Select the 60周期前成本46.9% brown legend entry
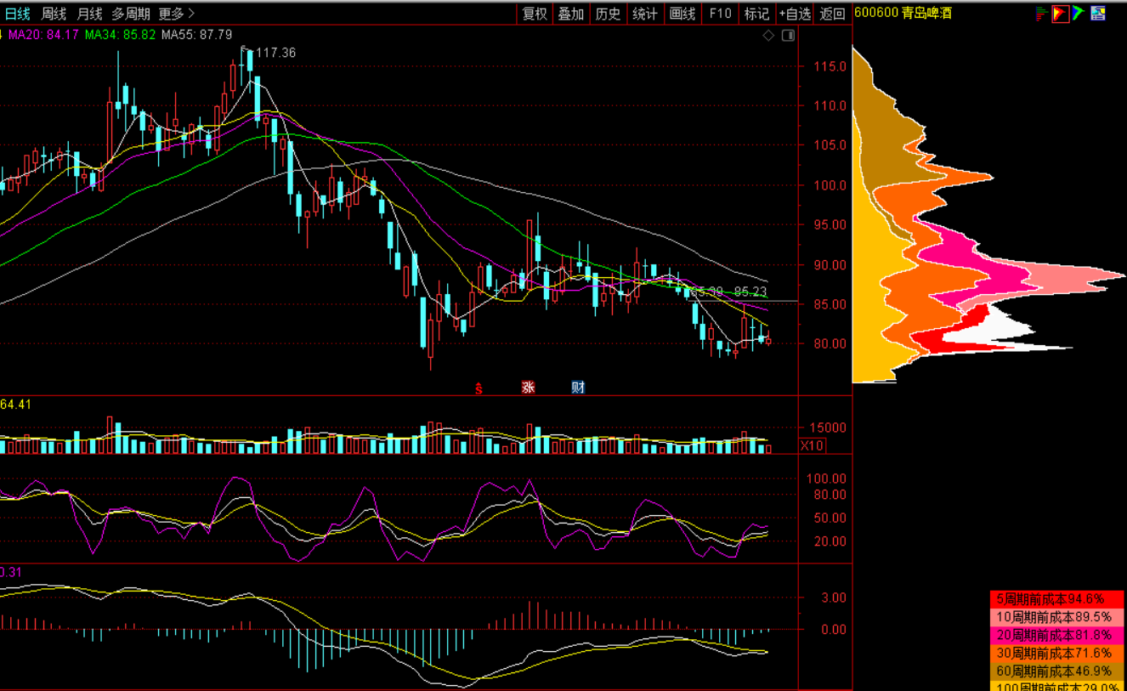1127x691 pixels. tap(1057, 671)
